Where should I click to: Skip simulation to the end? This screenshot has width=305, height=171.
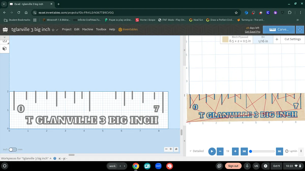(279, 151)
